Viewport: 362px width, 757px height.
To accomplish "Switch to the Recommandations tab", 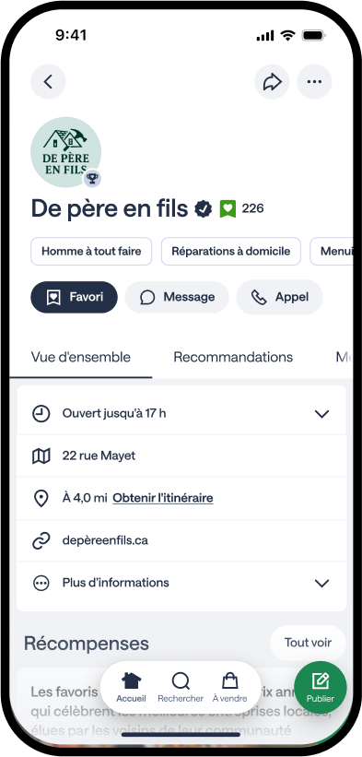I will click(x=233, y=357).
